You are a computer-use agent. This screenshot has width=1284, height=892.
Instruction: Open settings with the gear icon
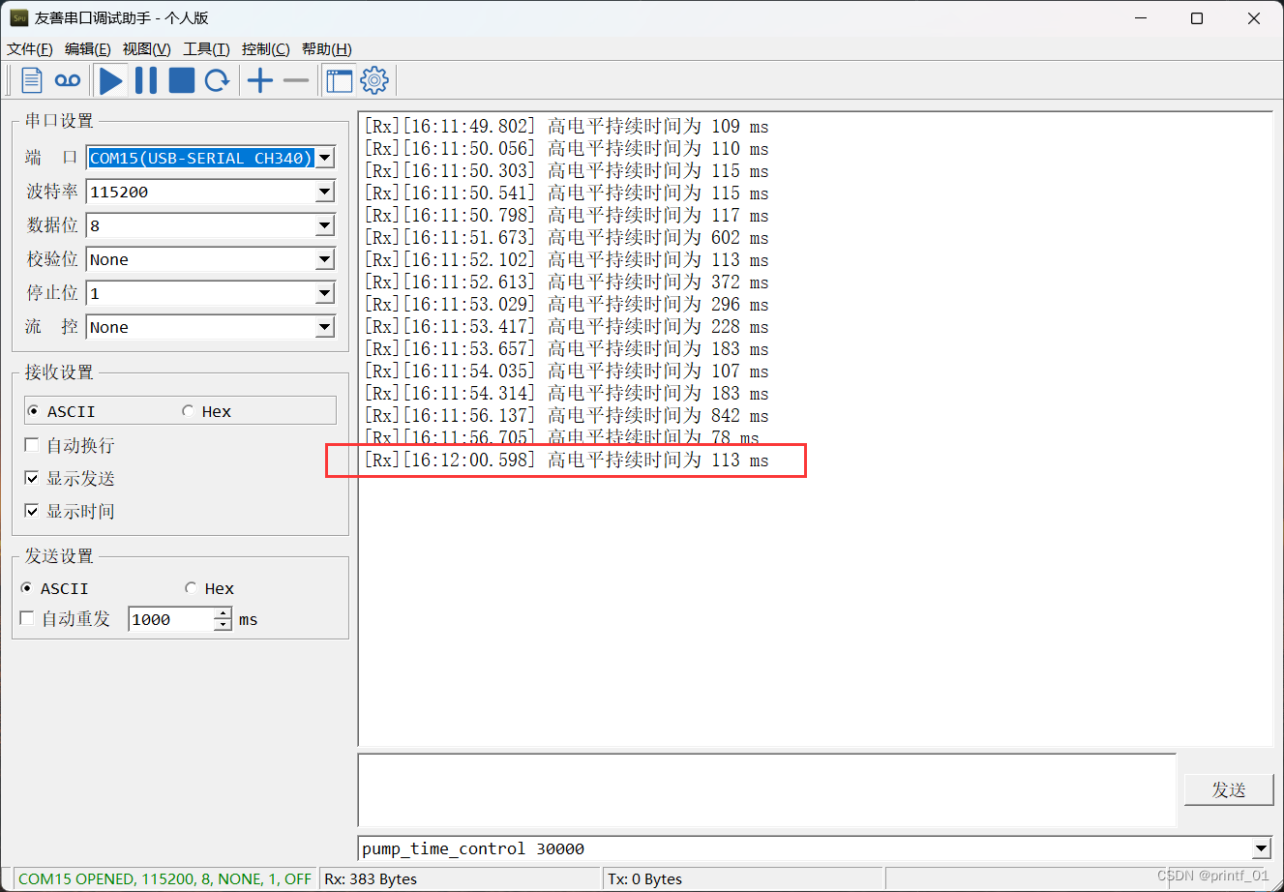coord(374,80)
